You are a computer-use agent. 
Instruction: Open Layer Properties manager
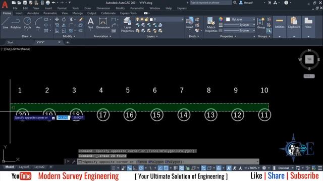tap(127, 25)
